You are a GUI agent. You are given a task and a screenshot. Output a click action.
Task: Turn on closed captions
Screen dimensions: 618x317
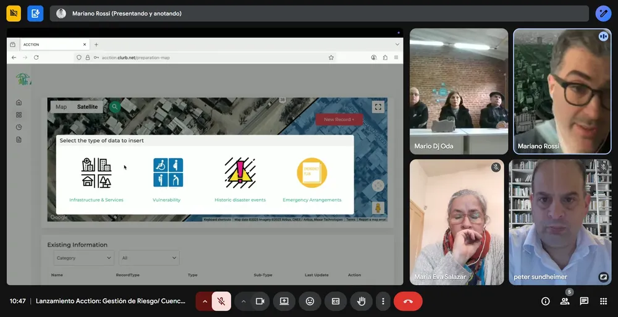tap(336, 302)
